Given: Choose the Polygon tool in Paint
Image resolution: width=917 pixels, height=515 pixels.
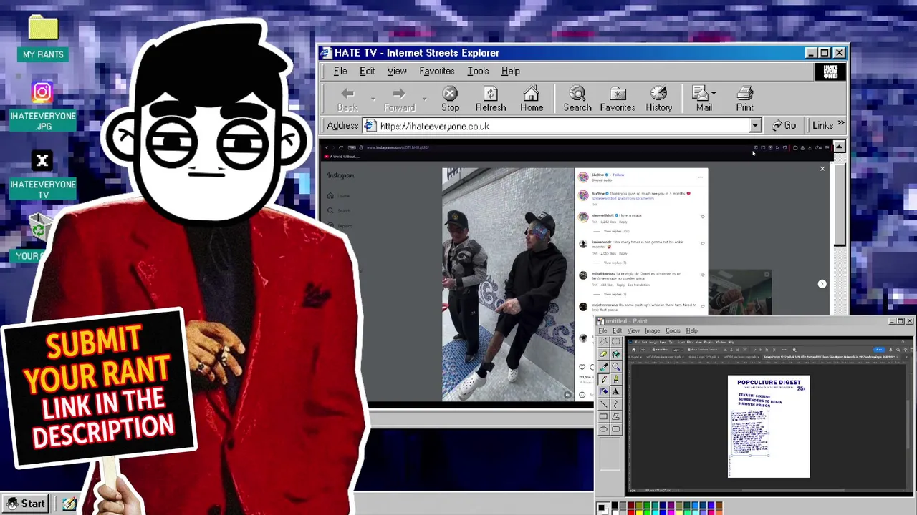Looking at the screenshot, I should point(616,416).
